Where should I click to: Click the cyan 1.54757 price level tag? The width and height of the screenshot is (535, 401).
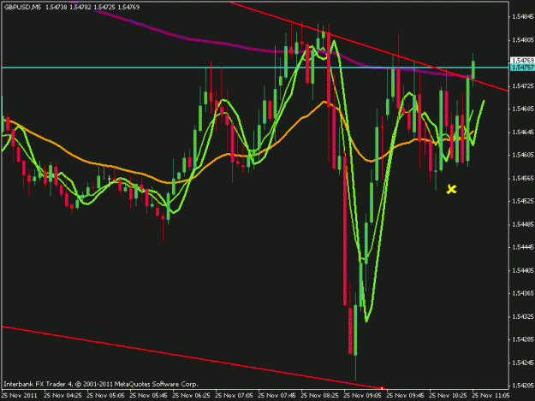point(522,68)
